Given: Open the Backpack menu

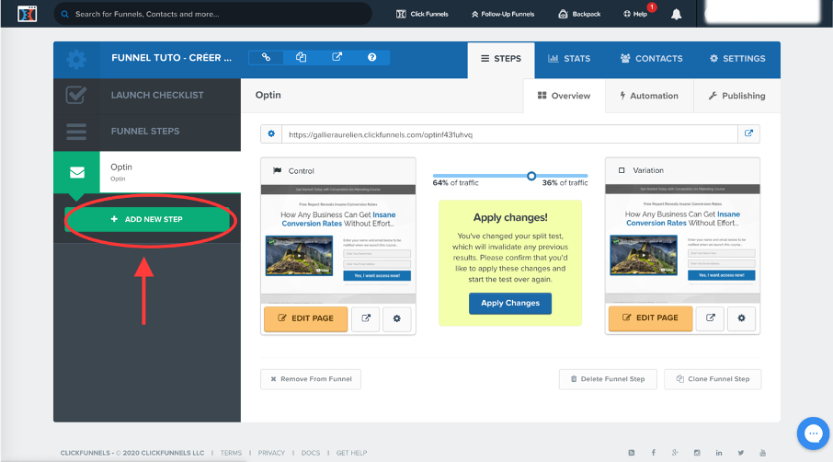Looking at the screenshot, I should click(x=579, y=15).
